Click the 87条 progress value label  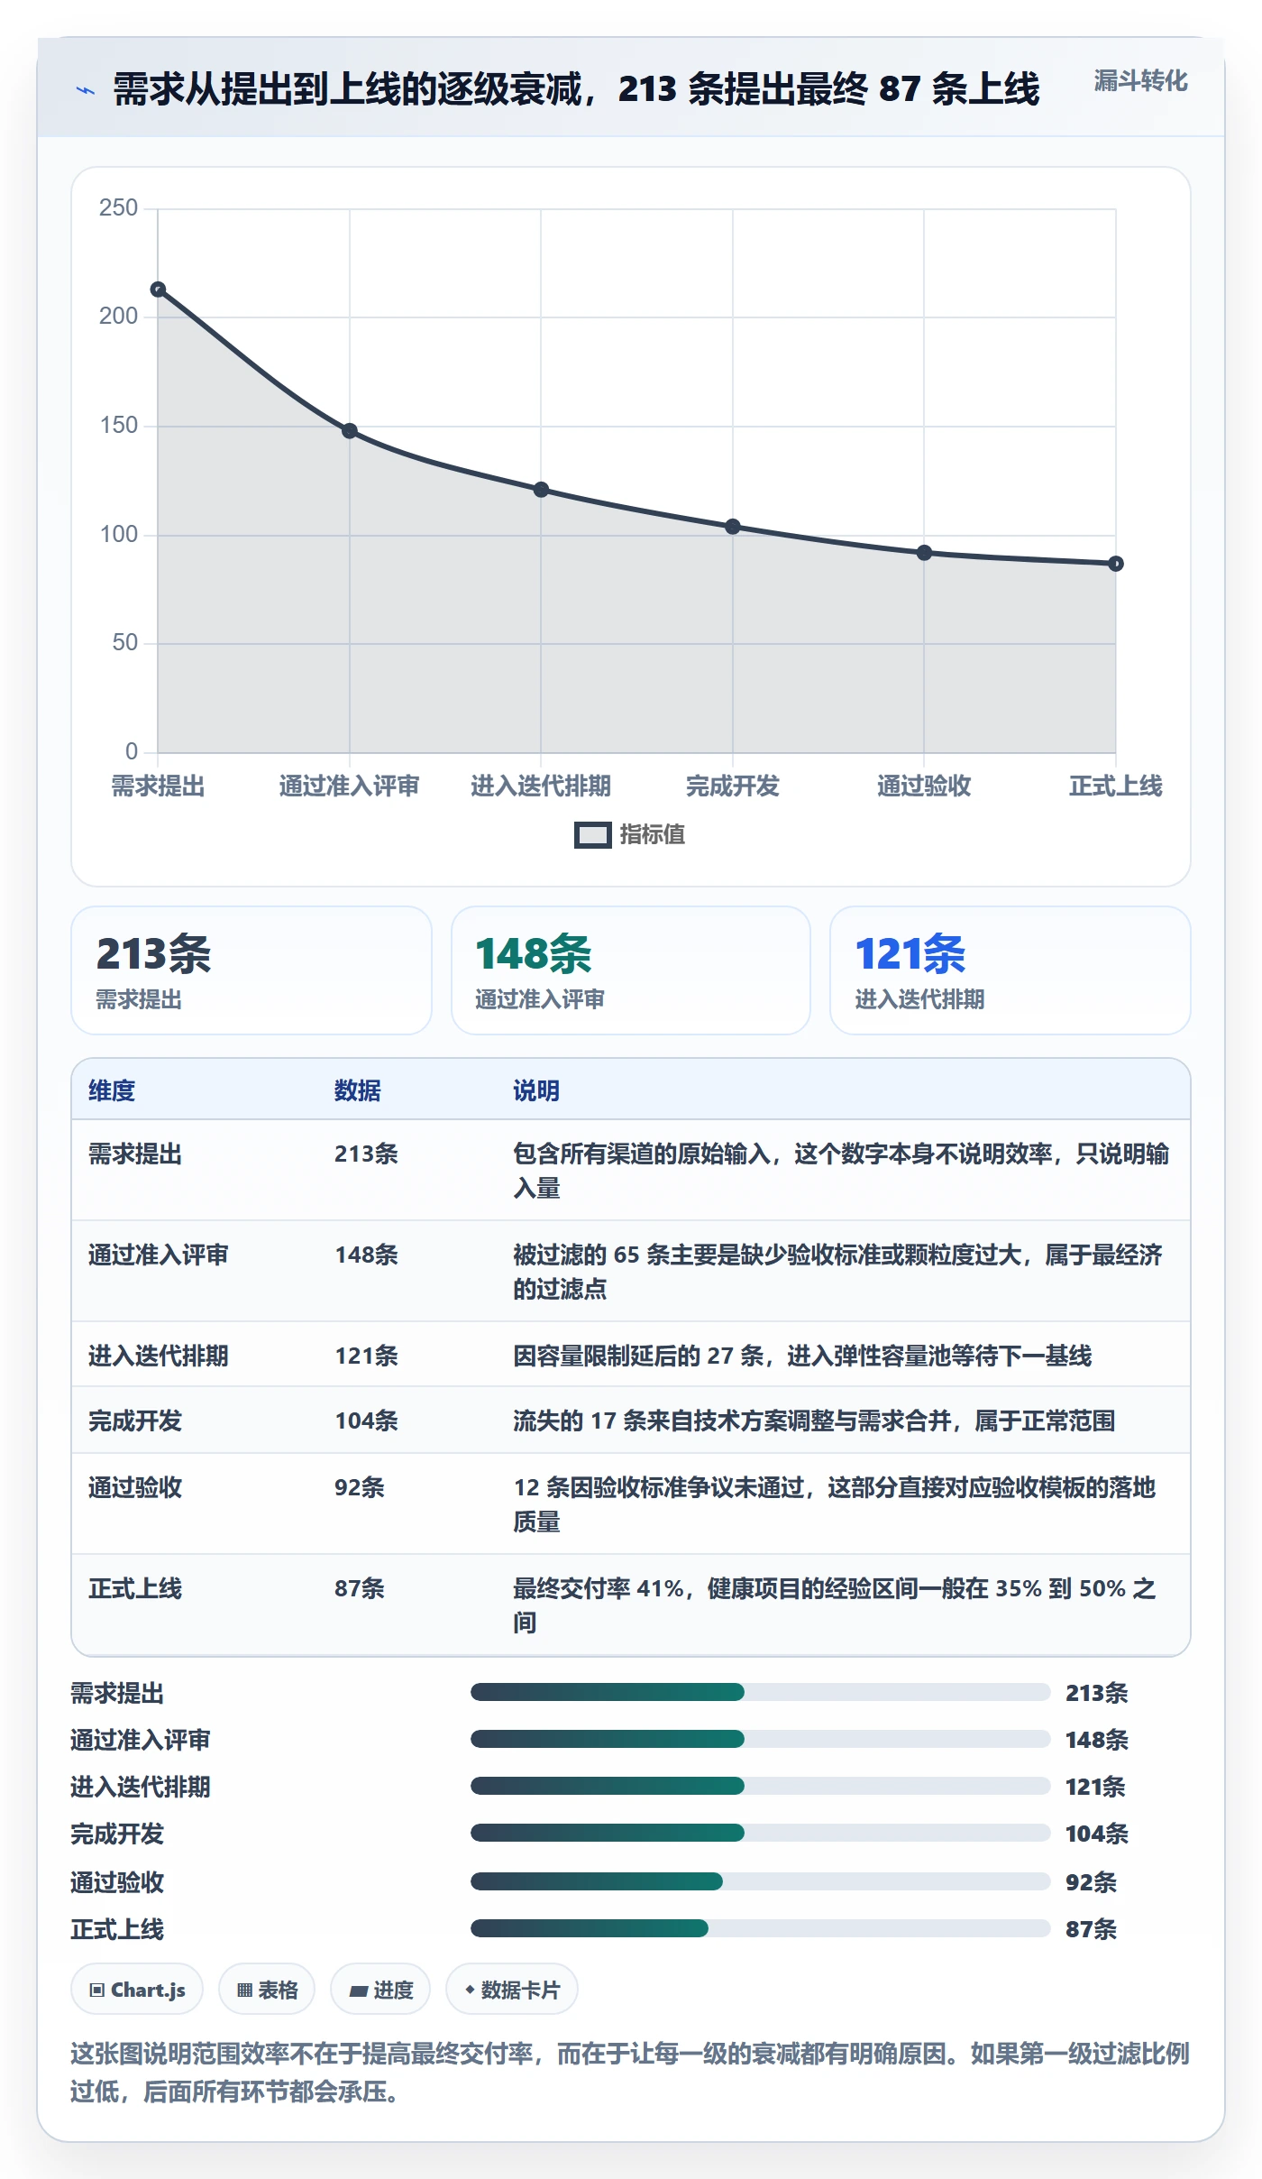tap(1092, 1929)
